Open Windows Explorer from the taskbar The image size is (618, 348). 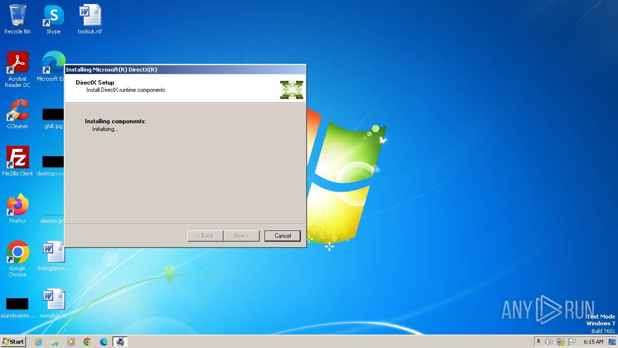tap(55, 342)
